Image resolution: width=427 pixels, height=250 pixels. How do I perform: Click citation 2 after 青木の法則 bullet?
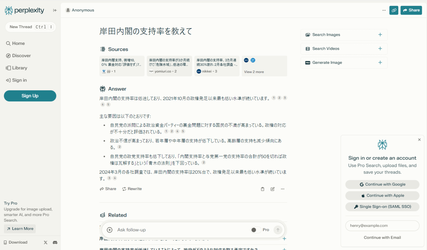click(x=203, y=163)
